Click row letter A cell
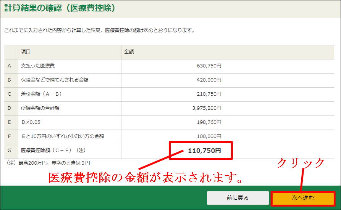This screenshot has width=341, height=210. (11, 66)
